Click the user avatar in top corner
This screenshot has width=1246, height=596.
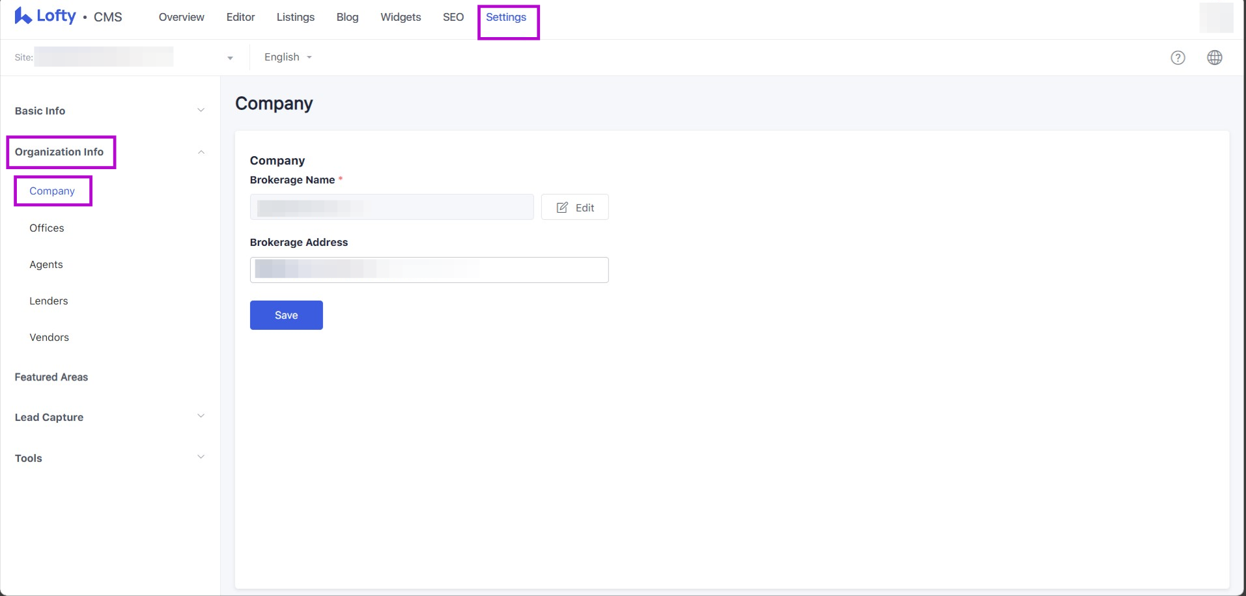[x=1216, y=18]
